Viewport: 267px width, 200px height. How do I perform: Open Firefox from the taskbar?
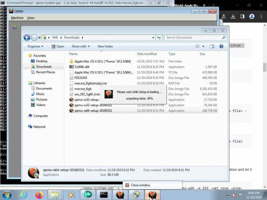39,195
